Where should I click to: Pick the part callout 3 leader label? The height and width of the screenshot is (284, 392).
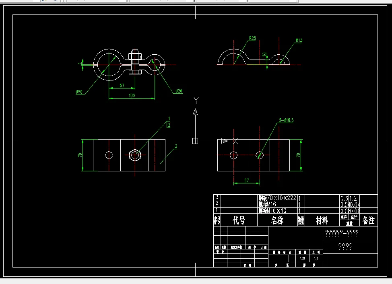click(x=176, y=146)
